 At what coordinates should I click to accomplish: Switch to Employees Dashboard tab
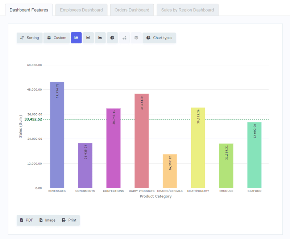coord(81,10)
